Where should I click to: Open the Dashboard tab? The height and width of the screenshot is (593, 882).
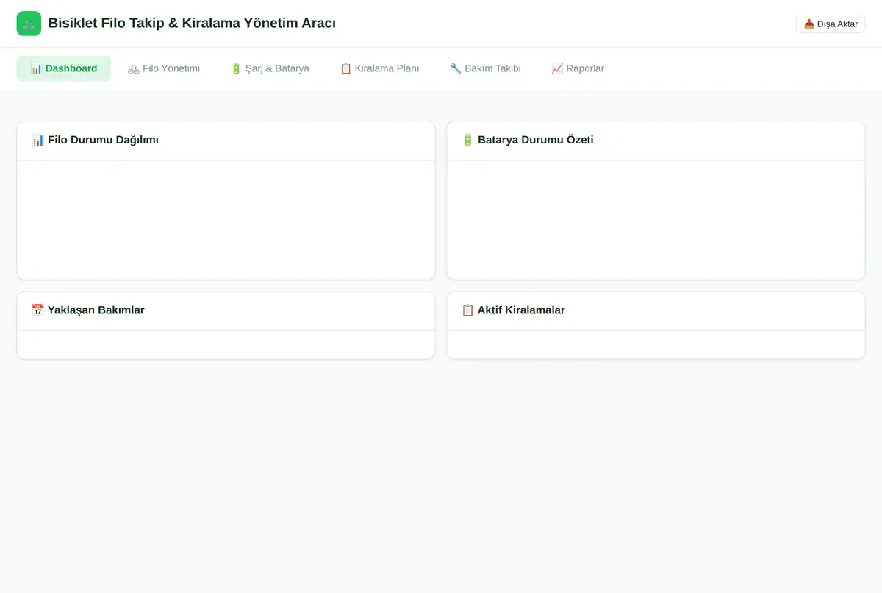click(64, 68)
